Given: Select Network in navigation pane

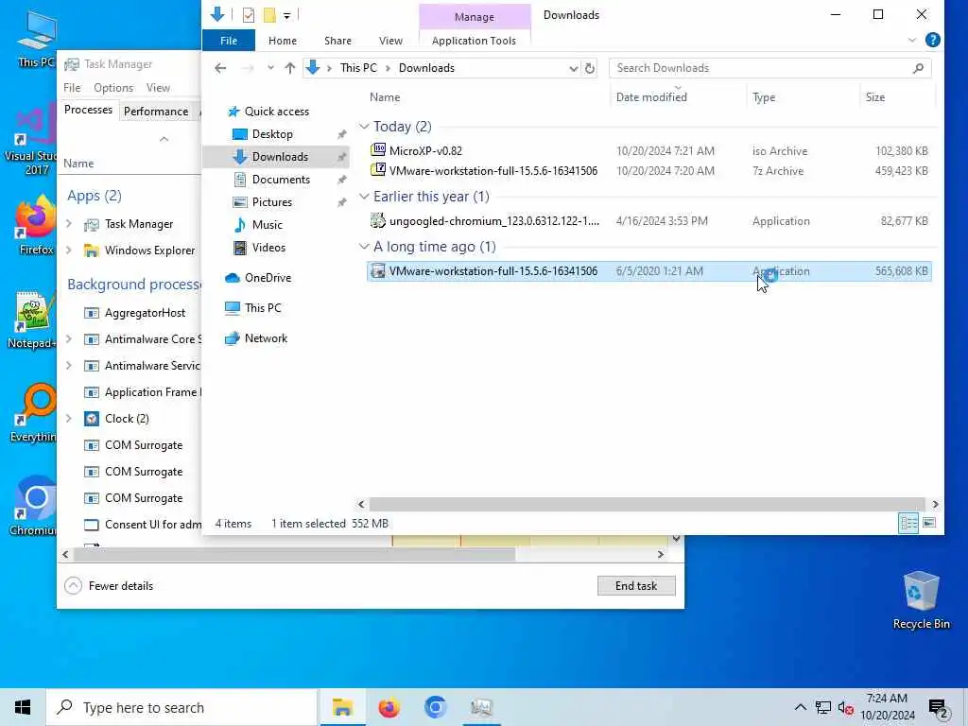Looking at the screenshot, I should (266, 338).
